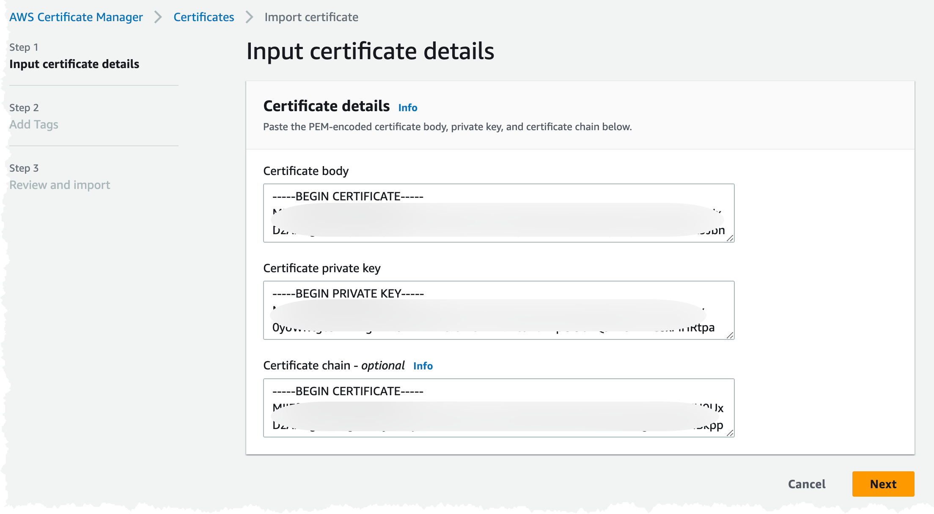Click the Step 3 label in sidebar
Image resolution: width=934 pixels, height=514 pixels.
coord(24,168)
